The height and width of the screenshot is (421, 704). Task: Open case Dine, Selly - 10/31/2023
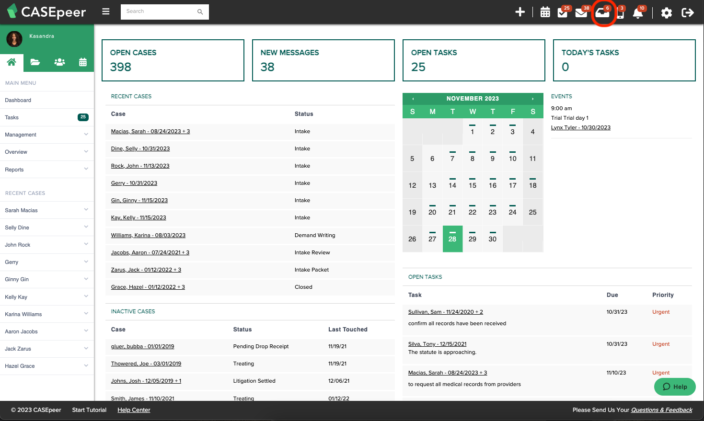pos(140,148)
